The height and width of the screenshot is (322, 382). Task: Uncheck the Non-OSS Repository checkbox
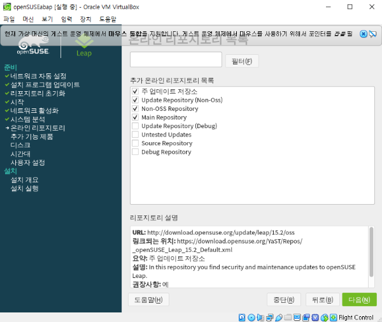tap(135, 108)
